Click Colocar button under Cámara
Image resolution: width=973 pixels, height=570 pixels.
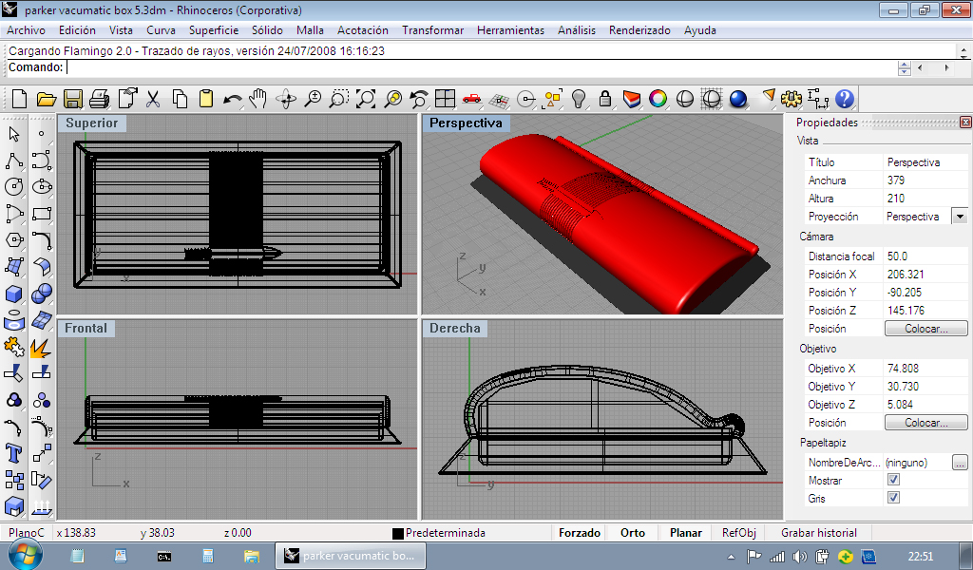pyautogui.click(x=925, y=329)
